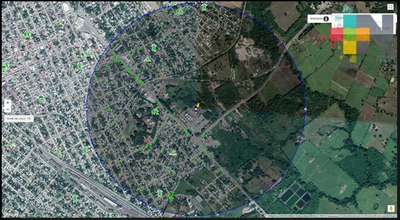The width and height of the screenshot is (400, 220).
Task: Click the white center point under pushpin
Action: coord(196,109)
